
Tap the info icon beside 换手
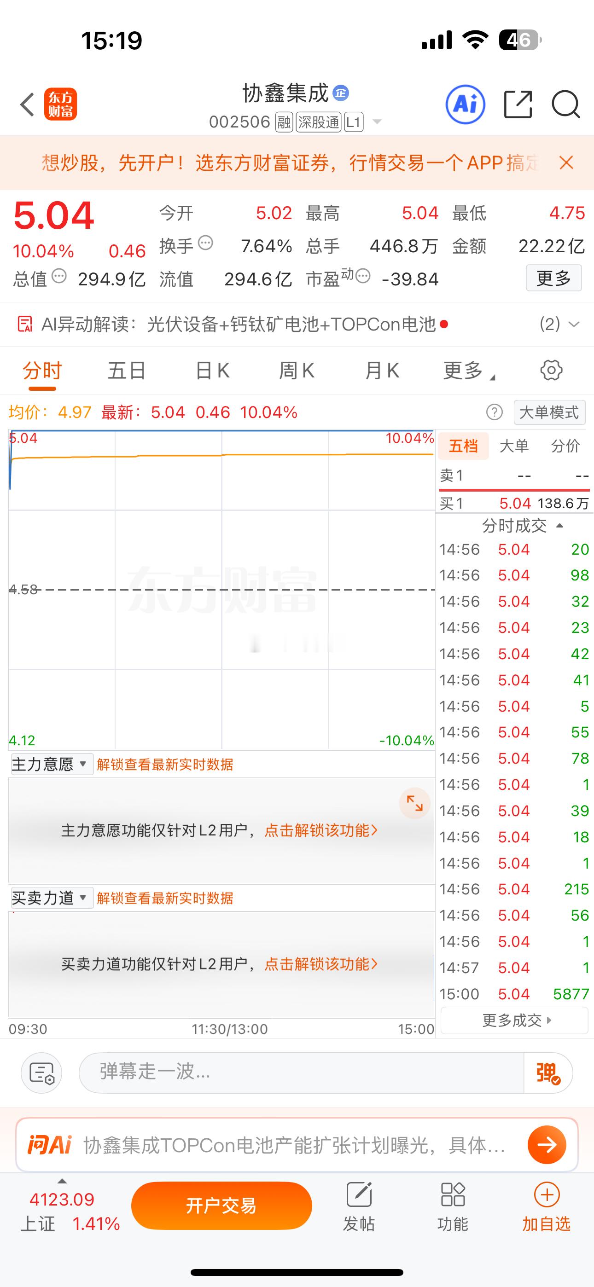click(x=205, y=243)
